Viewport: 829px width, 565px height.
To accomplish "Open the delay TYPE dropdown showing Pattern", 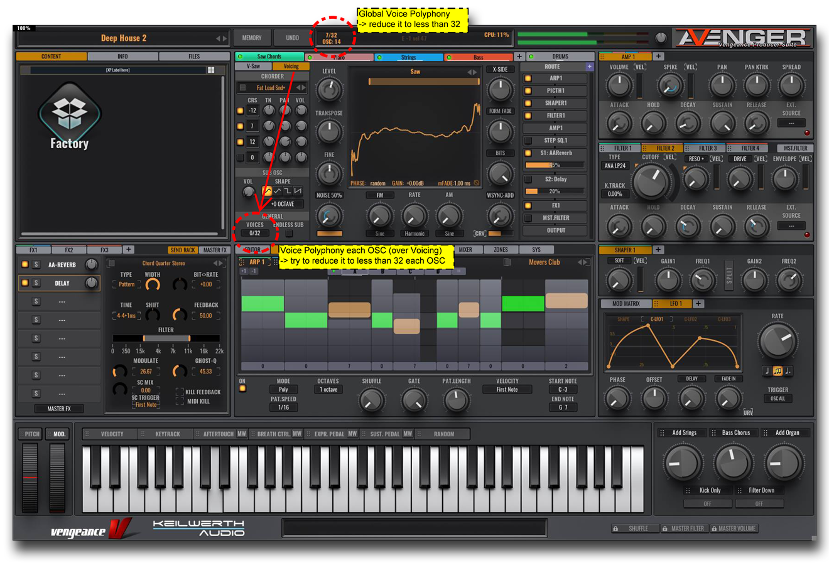I will 126,284.
